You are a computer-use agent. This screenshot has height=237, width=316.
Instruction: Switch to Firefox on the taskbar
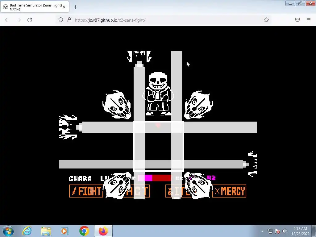coord(103,231)
